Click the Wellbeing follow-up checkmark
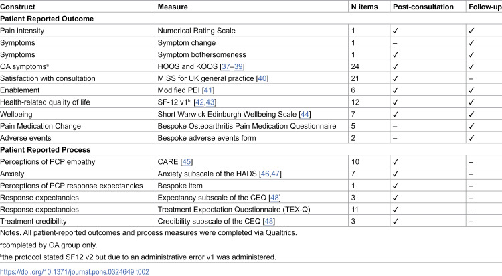This screenshot has height=276, width=502. click(x=471, y=114)
